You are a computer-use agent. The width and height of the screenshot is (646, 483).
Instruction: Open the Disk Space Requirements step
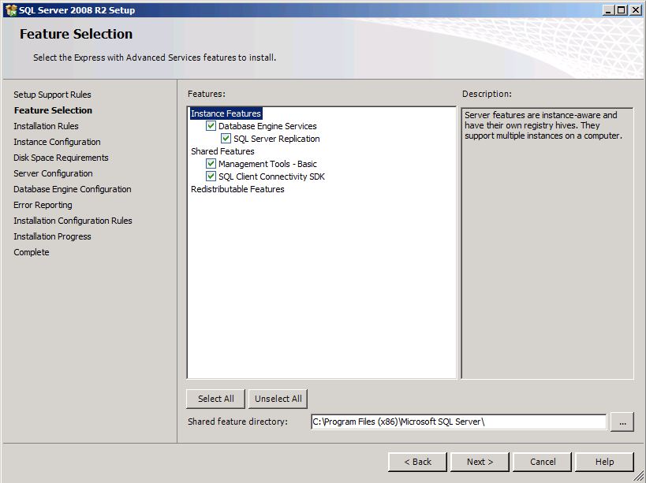pos(61,158)
